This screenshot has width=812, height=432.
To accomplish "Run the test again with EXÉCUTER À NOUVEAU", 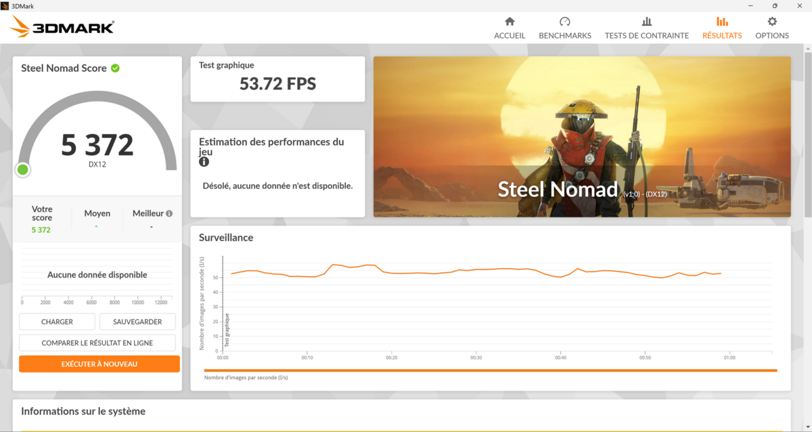I will point(99,364).
